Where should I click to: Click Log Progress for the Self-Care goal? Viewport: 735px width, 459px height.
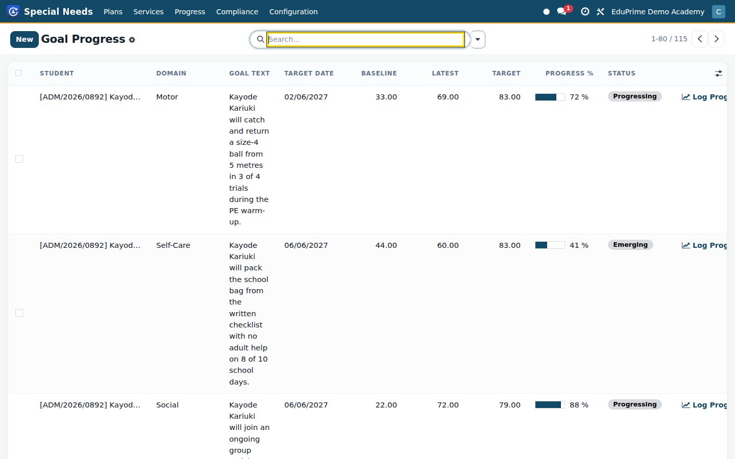click(704, 245)
